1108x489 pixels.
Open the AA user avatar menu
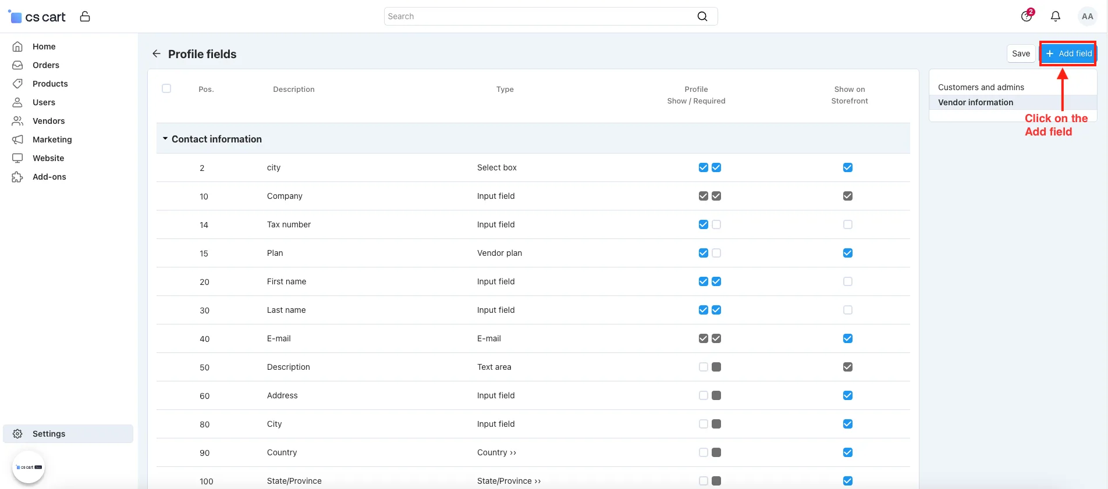(x=1087, y=16)
